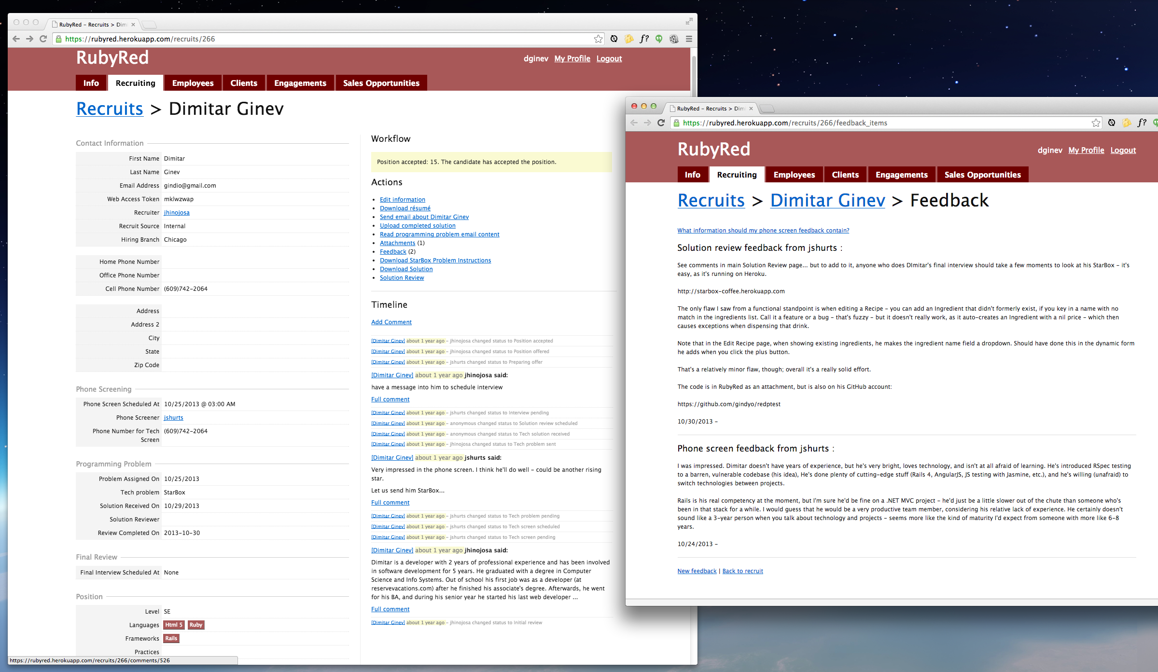Bookmark the feedback_items page with the star
The height and width of the screenshot is (672, 1158).
tap(1096, 123)
